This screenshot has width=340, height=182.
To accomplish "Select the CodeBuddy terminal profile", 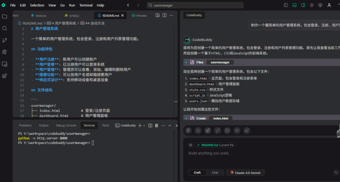I will pos(126,125).
